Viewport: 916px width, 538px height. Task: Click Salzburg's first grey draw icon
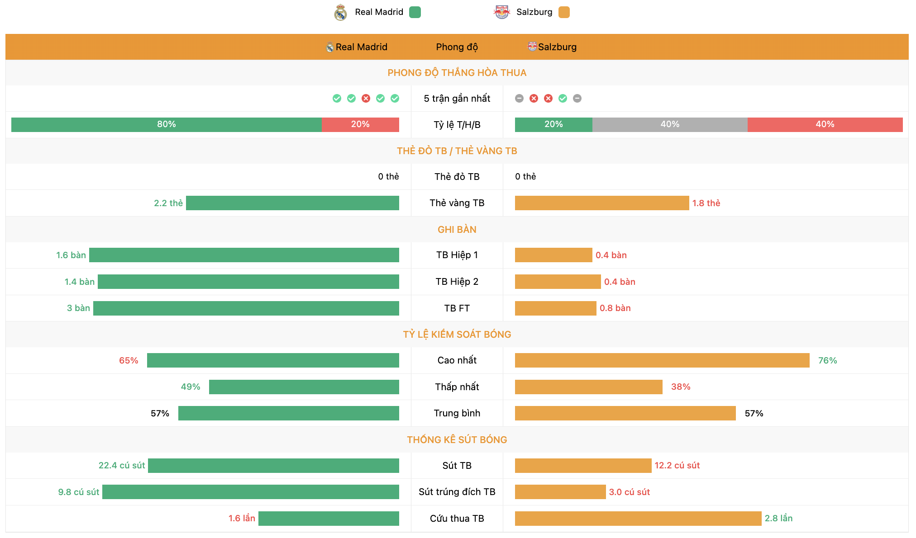[x=519, y=99]
